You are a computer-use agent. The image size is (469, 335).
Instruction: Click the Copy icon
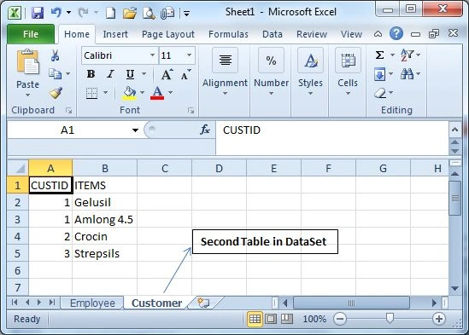[55, 74]
